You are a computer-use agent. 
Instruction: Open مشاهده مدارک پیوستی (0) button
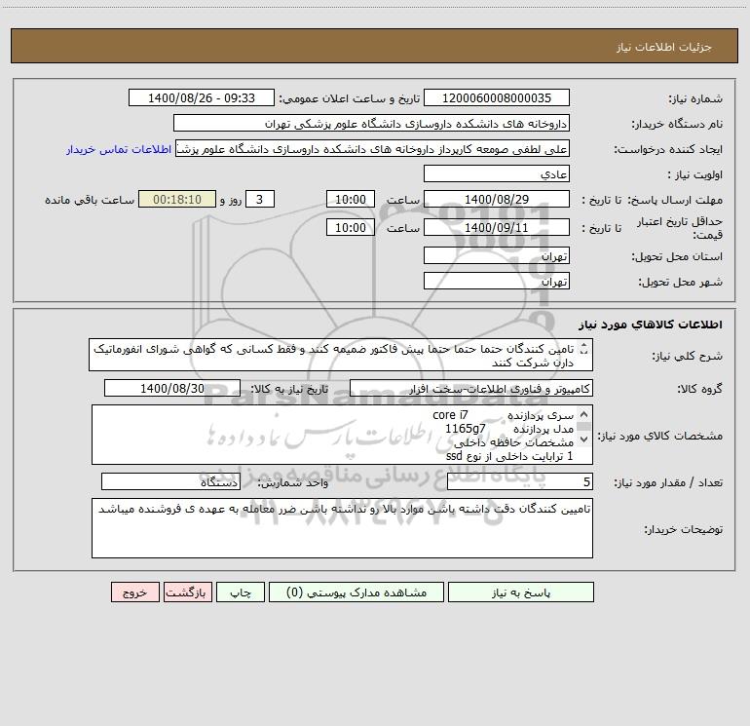(356, 592)
